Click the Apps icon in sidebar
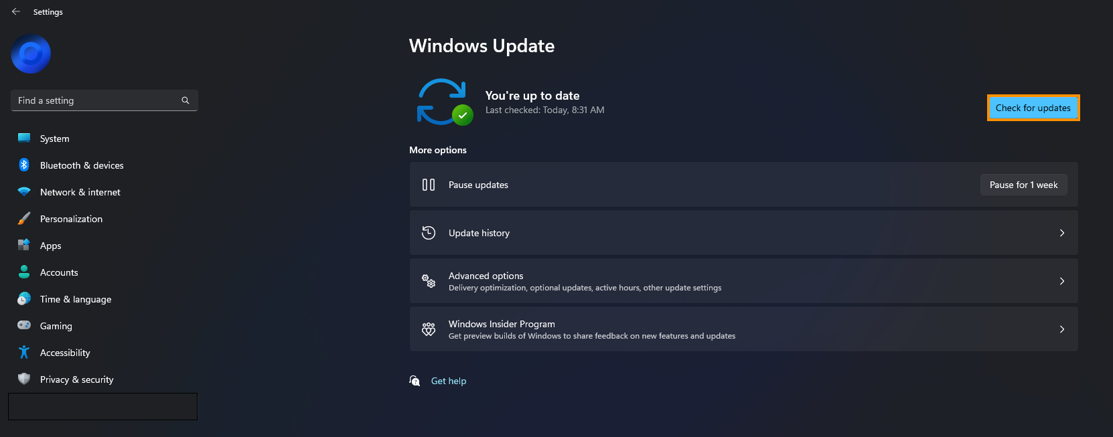 coord(24,245)
